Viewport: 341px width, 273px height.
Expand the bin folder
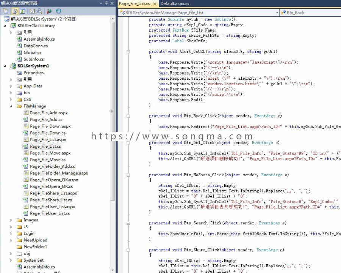(11, 93)
